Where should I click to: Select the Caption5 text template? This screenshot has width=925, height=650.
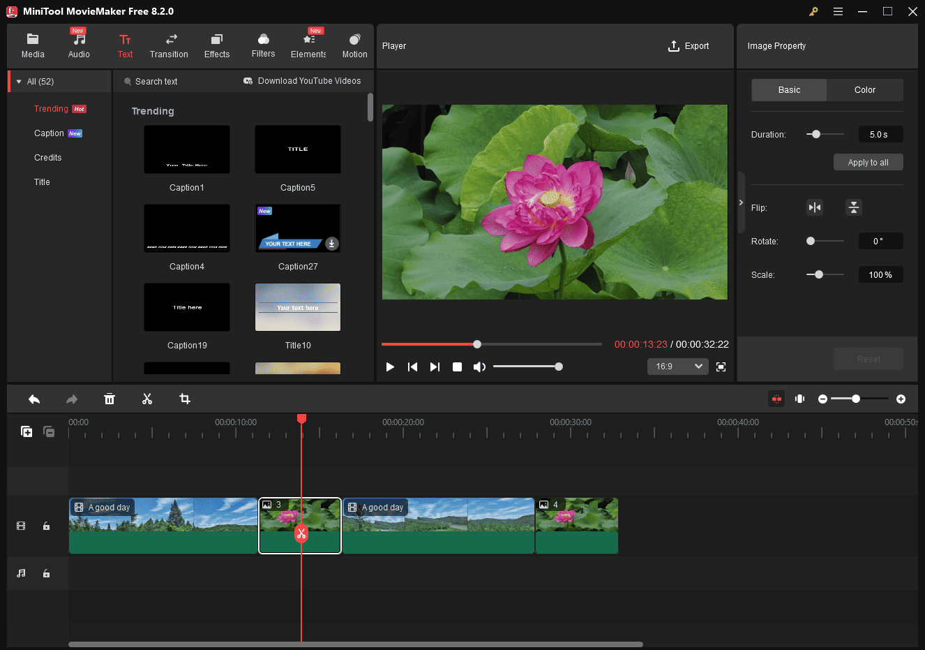(298, 149)
